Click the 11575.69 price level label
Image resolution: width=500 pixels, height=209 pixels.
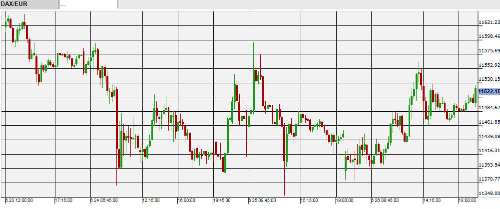(x=489, y=51)
